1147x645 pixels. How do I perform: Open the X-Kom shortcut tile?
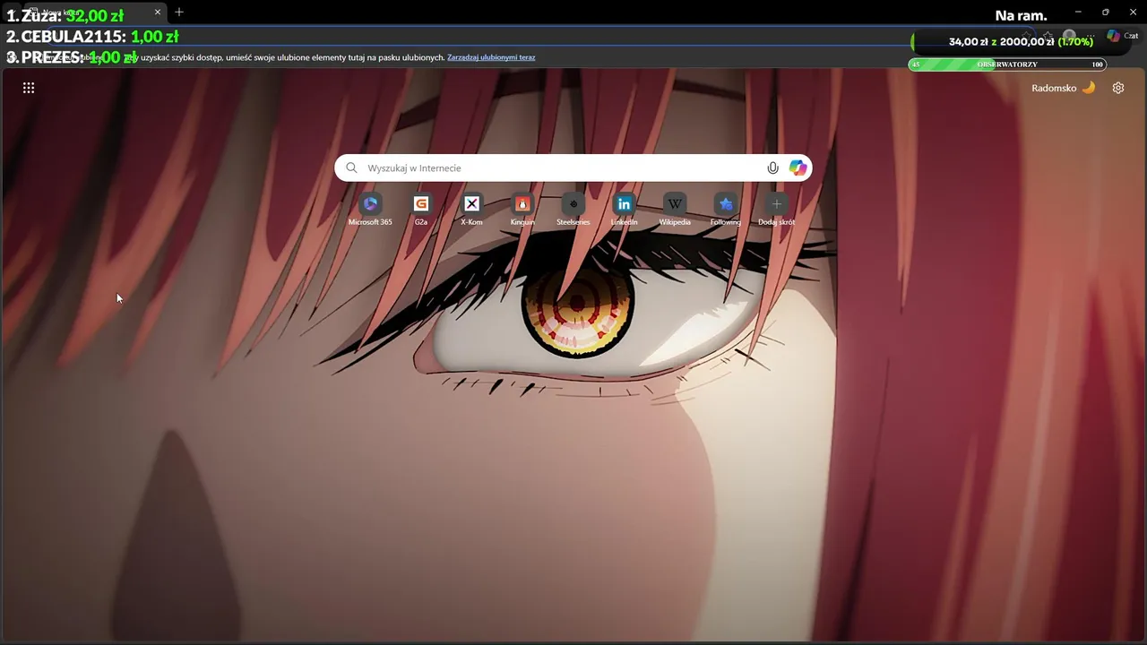471,210
